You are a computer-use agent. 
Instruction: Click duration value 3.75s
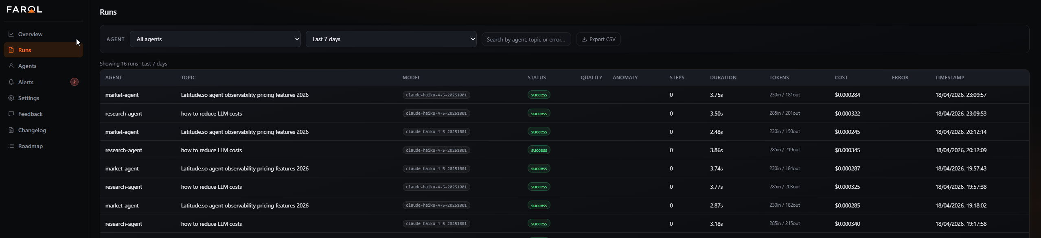(x=717, y=95)
